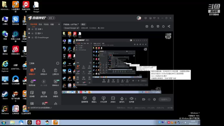Open settings gear on 弹幕助手 icon
This screenshot has height=126, width=224.
pyautogui.click(x=35, y=69)
